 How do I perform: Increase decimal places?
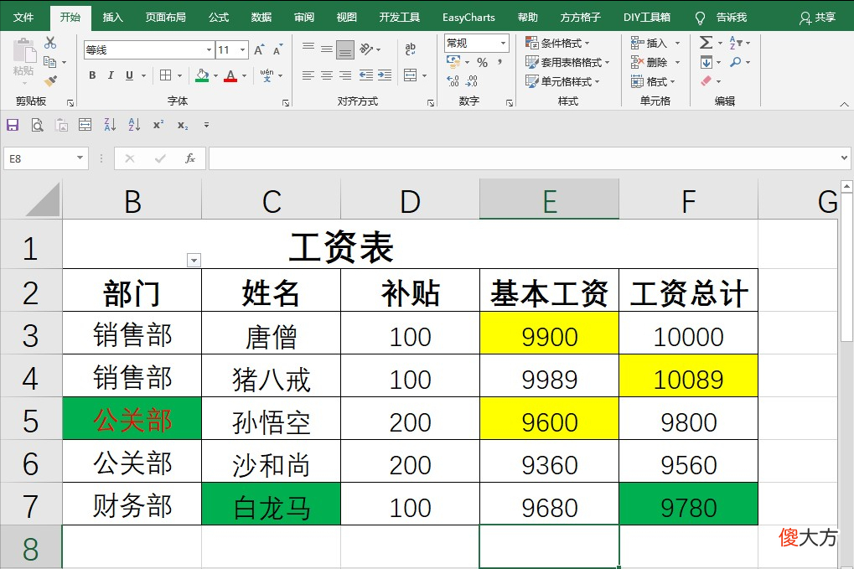(453, 81)
